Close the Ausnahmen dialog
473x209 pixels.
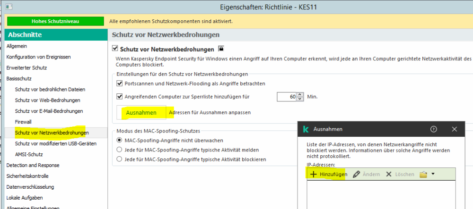pos(455,129)
